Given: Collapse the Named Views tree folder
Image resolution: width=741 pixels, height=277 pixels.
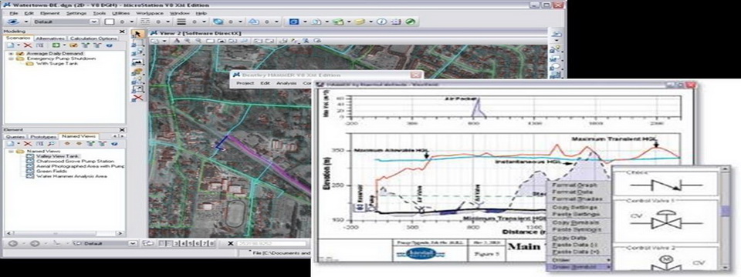Looking at the screenshot, I should coord(10,152).
